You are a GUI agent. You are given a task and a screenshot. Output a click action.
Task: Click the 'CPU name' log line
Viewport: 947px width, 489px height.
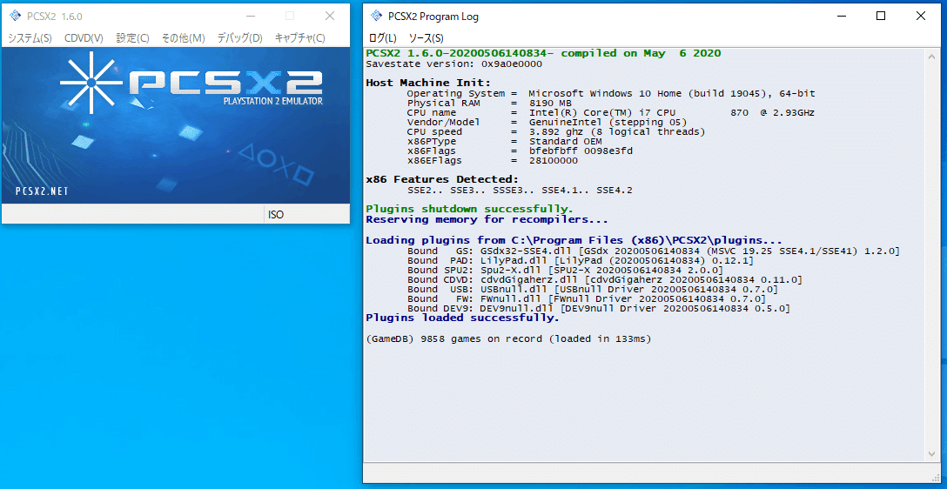click(x=611, y=113)
